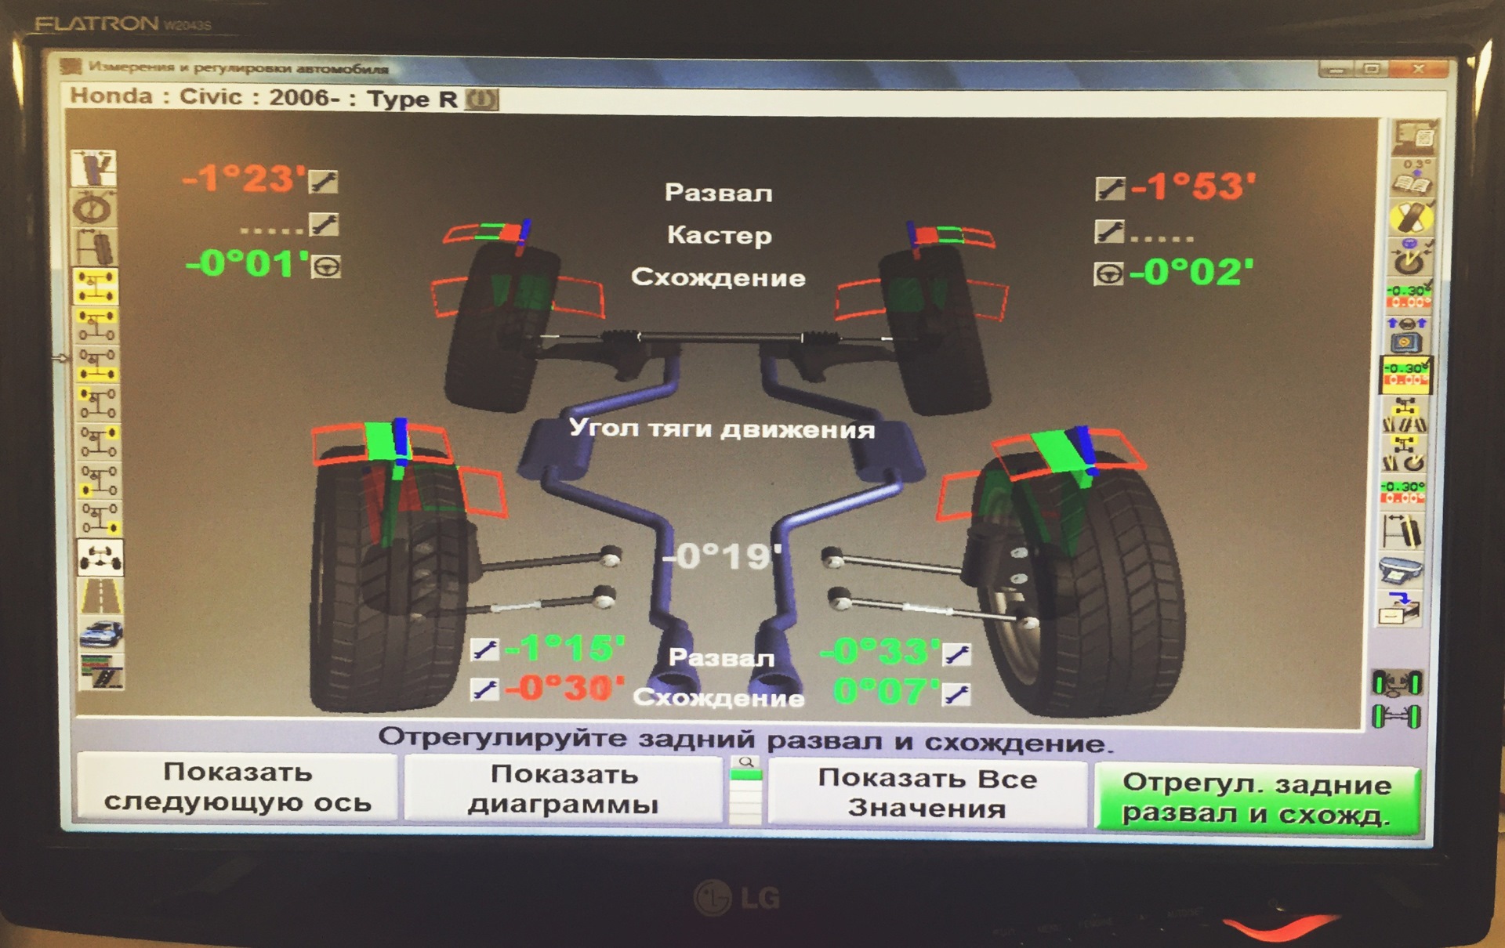Click the lower sensor status axle icon with green wheels

coord(1397,716)
